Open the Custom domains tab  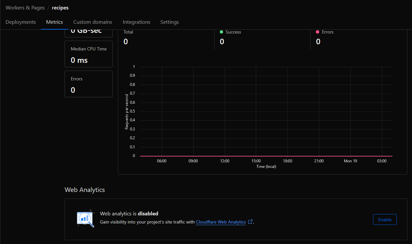pyautogui.click(x=93, y=22)
